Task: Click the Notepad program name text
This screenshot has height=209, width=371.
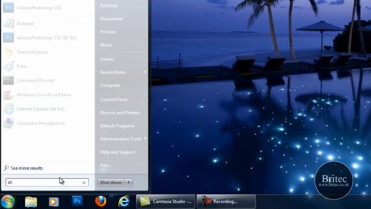Action: 26,24
